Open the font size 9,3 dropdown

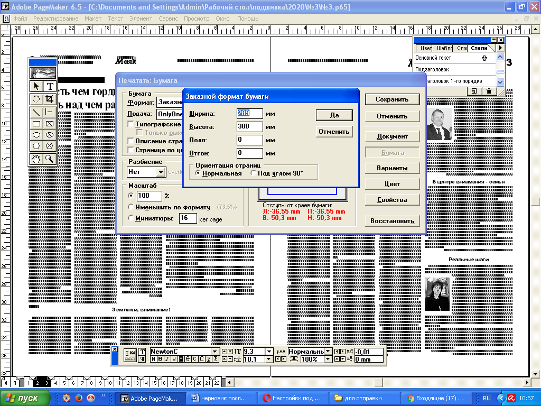click(x=269, y=352)
